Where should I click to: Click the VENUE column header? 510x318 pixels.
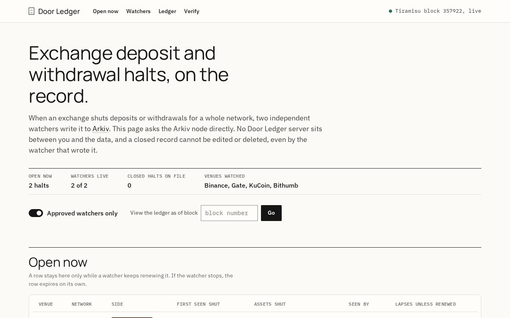pyautogui.click(x=46, y=304)
